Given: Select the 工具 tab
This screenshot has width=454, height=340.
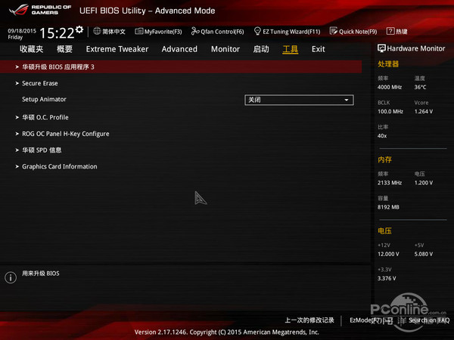Looking at the screenshot, I should [290, 49].
